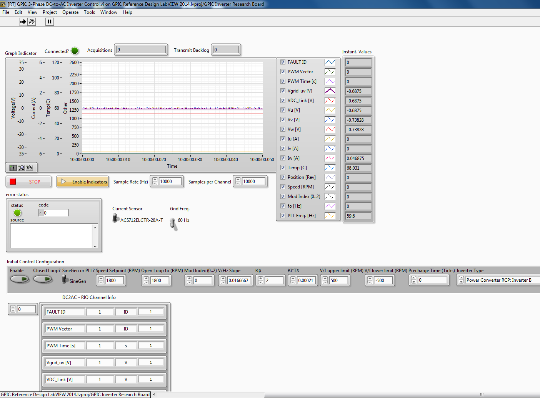Click V/f upper limit stepper arrows

coord(325,281)
